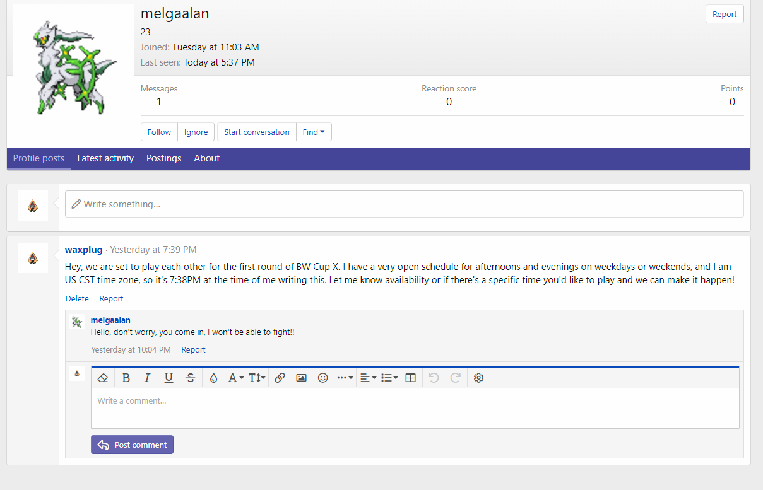
Task: Click the Post comment button
Action: click(x=132, y=445)
